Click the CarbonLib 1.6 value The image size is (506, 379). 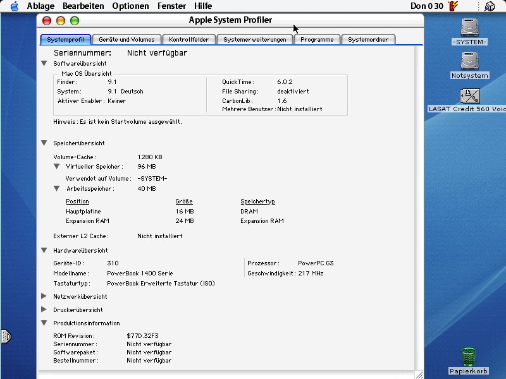pyautogui.click(x=282, y=101)
